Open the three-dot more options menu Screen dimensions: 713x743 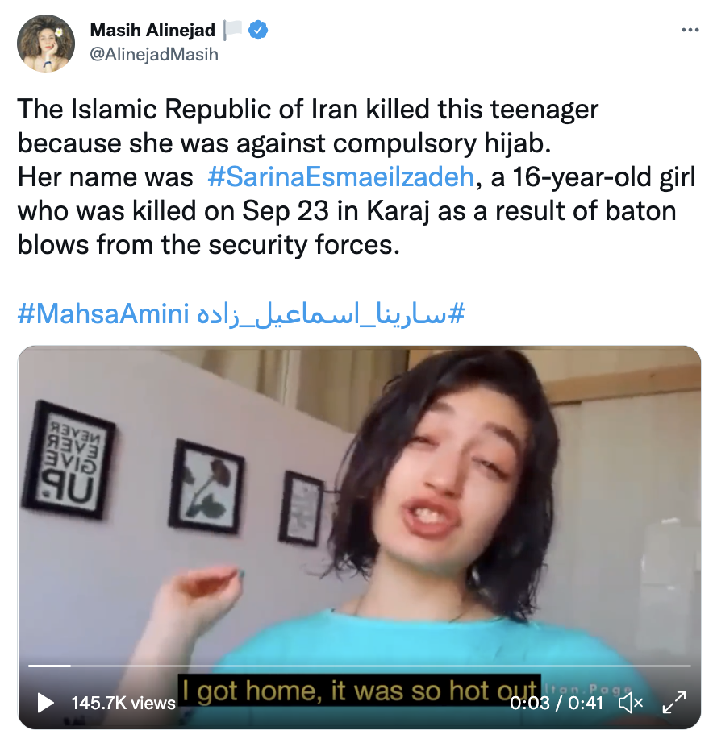pyautogui.click(x=690, y=30)
